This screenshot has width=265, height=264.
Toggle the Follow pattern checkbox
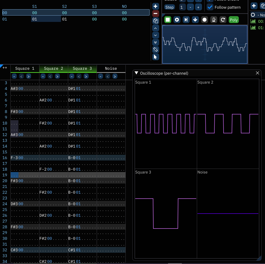point(210,7)
